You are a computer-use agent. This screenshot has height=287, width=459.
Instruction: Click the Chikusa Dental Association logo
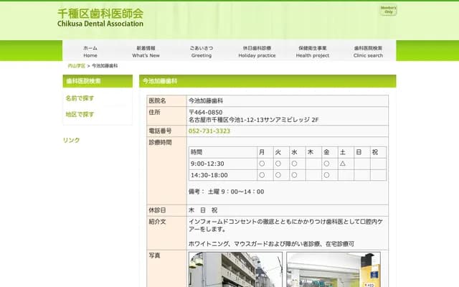pyautogui.click(x=100, y=18)
